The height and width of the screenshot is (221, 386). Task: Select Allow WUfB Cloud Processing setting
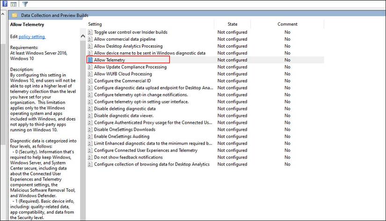123,74
